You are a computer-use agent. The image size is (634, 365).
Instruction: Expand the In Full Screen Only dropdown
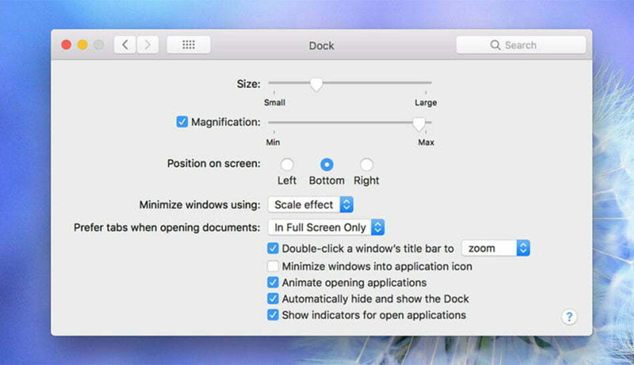326,228
